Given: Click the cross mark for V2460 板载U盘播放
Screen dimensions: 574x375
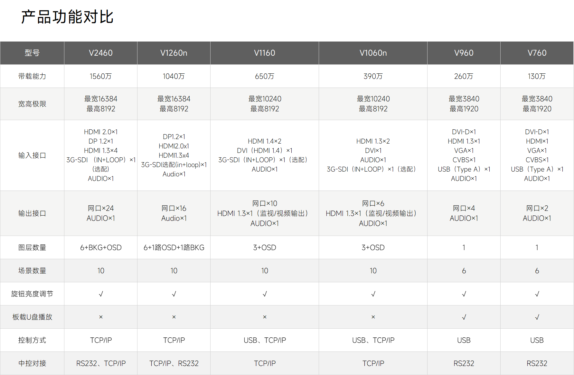Looking at the screenshot, I should point(101,317).
